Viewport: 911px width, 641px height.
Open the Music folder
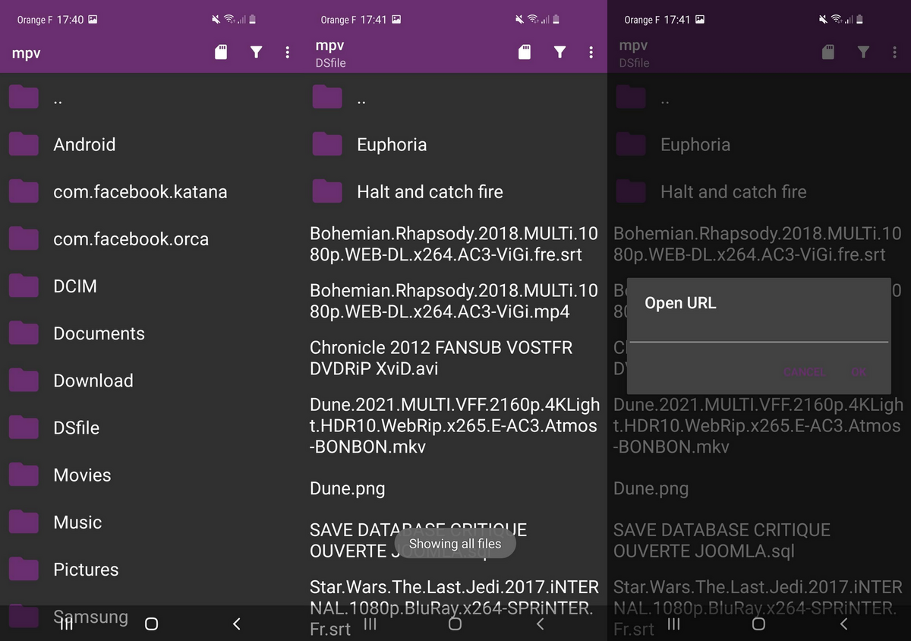click(x=152, y=522)
